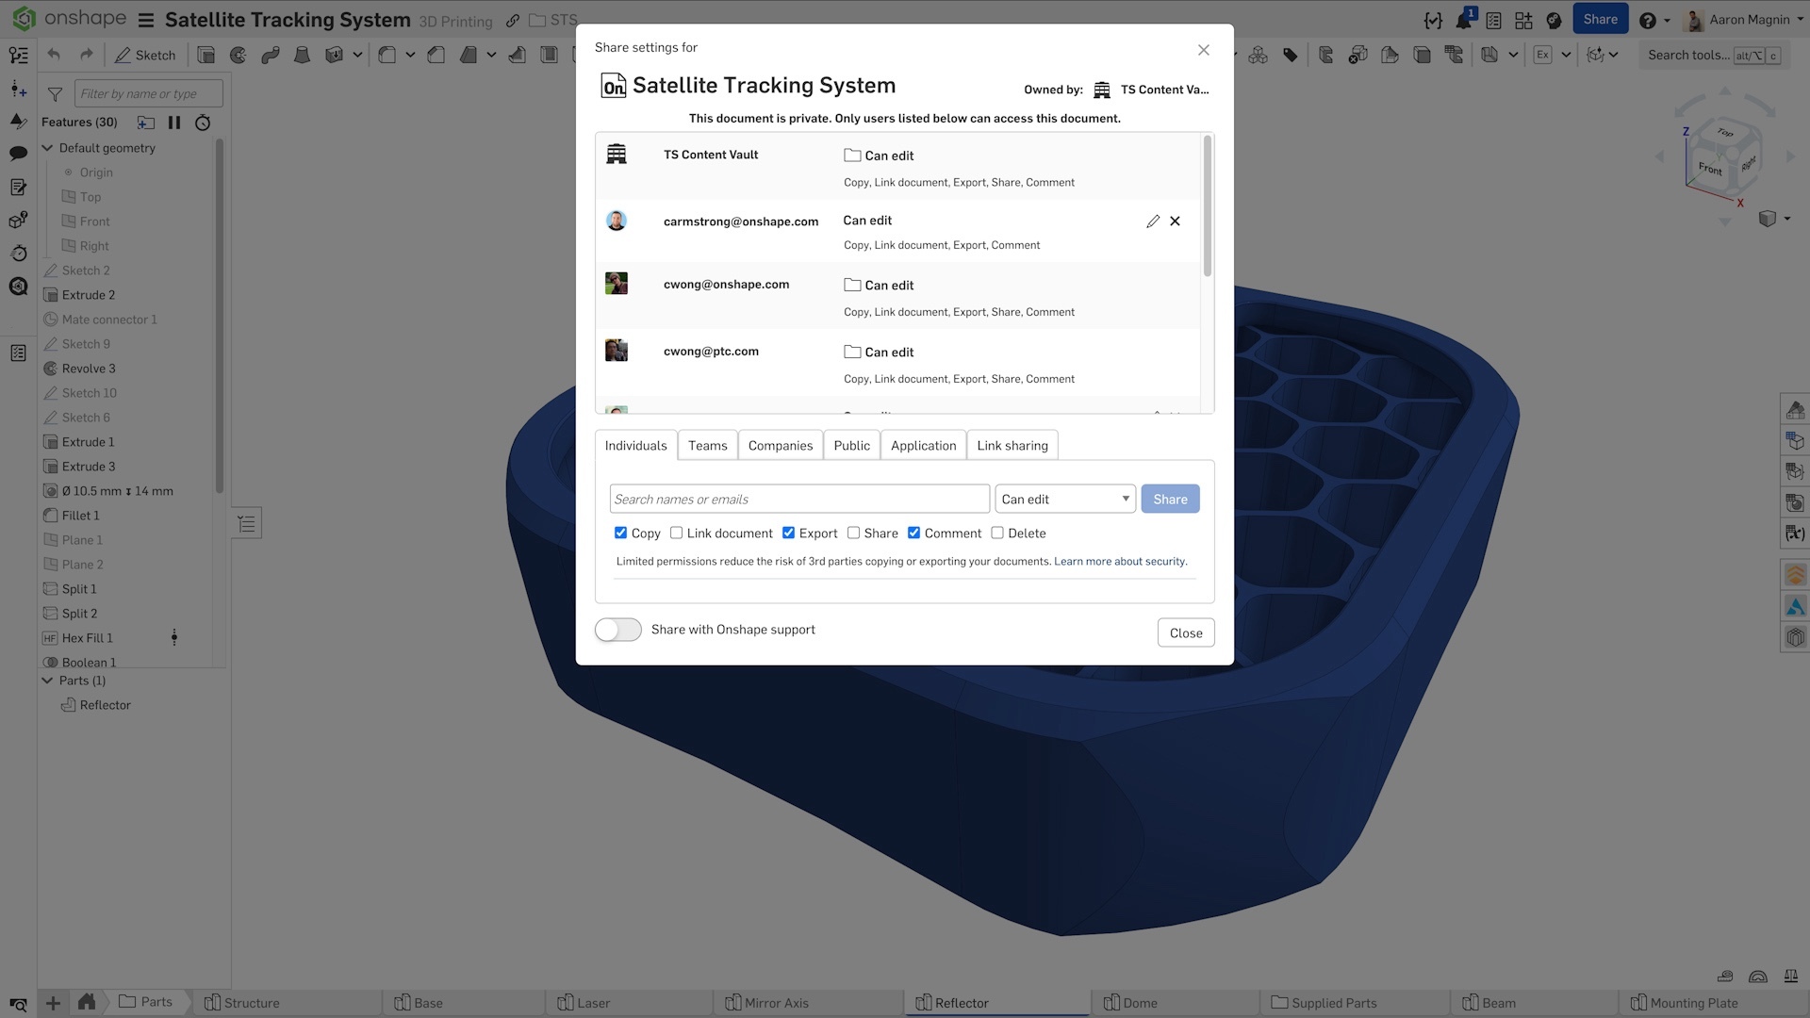The width and height of the screenshot is (1810, 1018).
Task: Toggle Share with Onshape support switch
Action: pyautogui.click(x=618, y=630)
